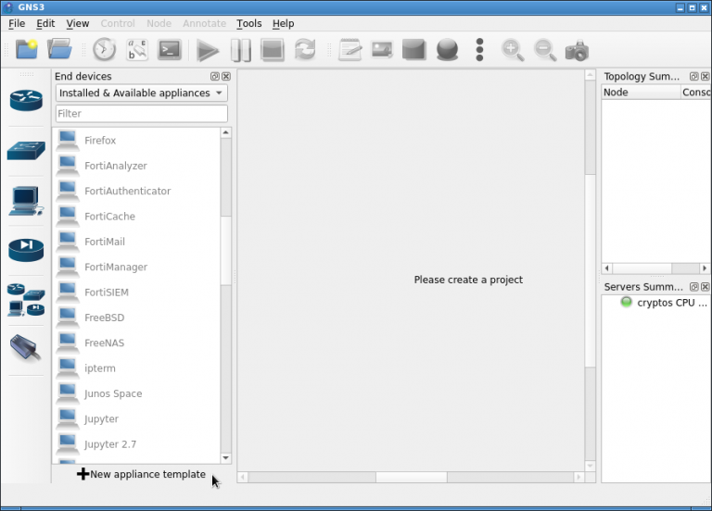
Task: Reload all nodes icon
Action: point(305,49)
